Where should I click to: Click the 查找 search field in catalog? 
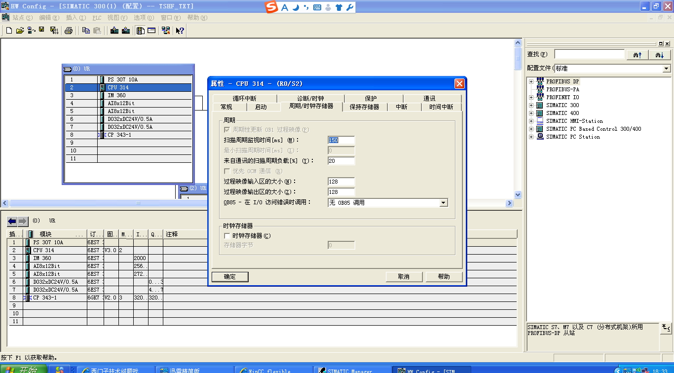(589, 54)
